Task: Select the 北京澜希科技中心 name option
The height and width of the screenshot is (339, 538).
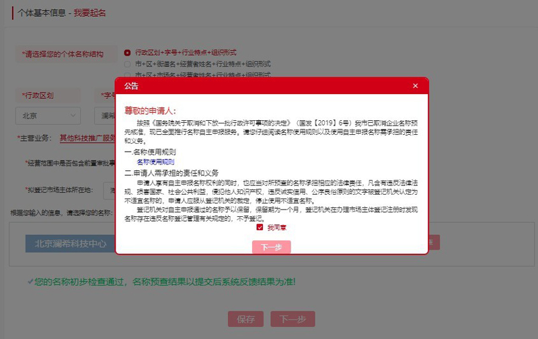Action: pyautogui.click(x=70, y=244)
